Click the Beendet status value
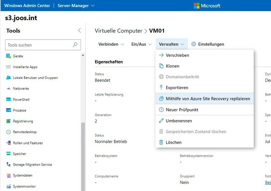Image resolution: width=271 pixels, height=191 pixels. (103, 80)
